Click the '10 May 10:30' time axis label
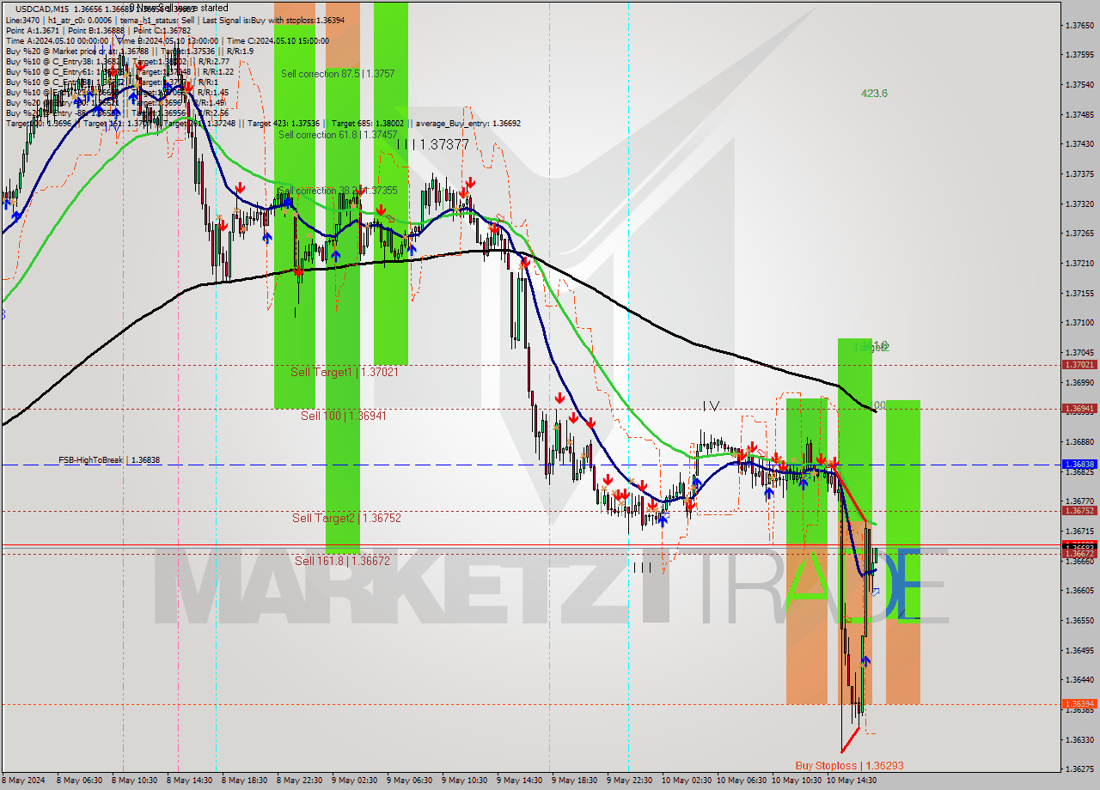The height and width of the screenshot is (790, 1100). tap(796, 781)
